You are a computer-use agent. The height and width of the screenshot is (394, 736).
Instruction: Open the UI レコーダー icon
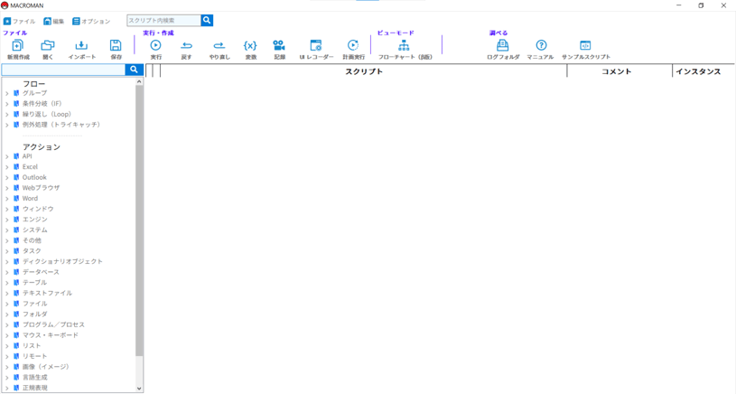[x=316, y=45]
